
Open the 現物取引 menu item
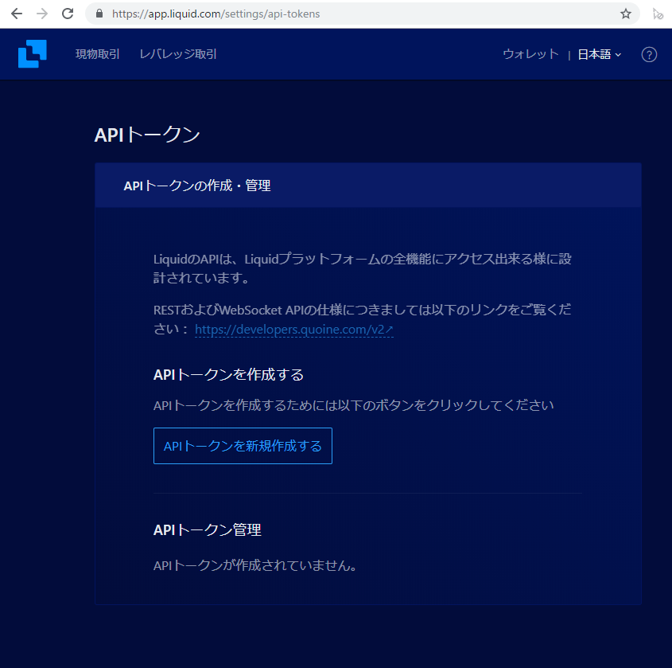point(97,54)
